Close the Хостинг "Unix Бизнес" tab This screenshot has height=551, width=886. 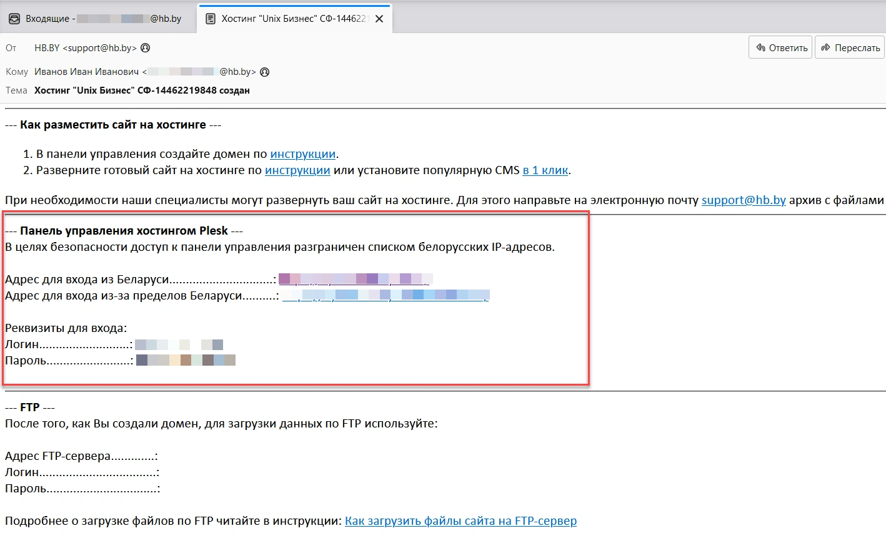[379, 19]
